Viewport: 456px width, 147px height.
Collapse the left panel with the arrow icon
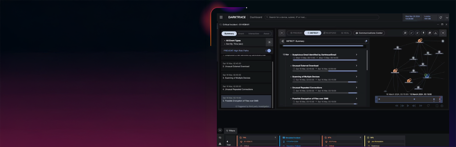coord(282,33)
